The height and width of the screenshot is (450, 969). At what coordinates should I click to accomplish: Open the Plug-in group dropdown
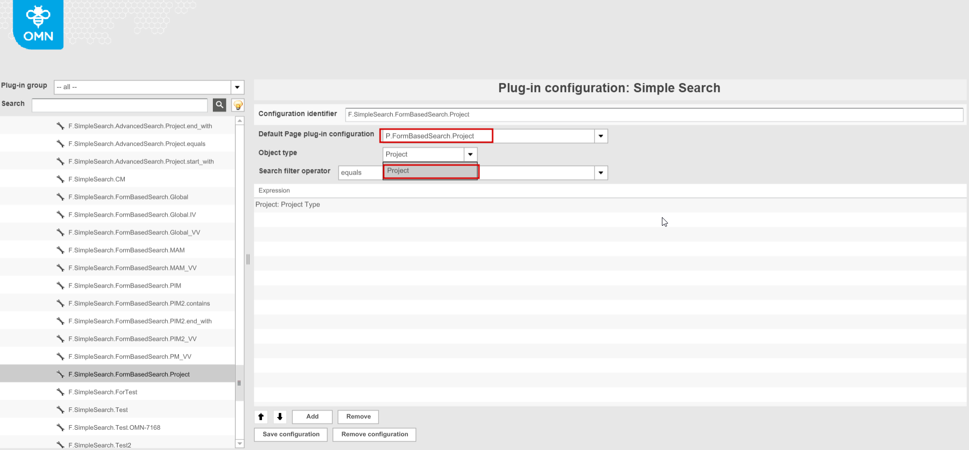[237, 87]
